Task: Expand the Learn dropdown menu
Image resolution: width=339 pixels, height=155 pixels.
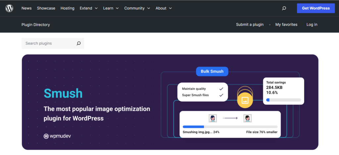Action: tap(111, 8)
